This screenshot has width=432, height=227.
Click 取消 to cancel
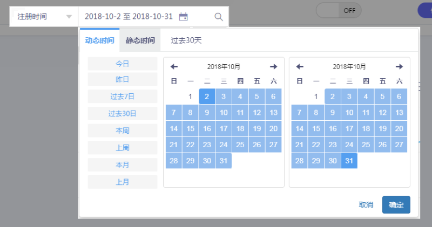366,205
